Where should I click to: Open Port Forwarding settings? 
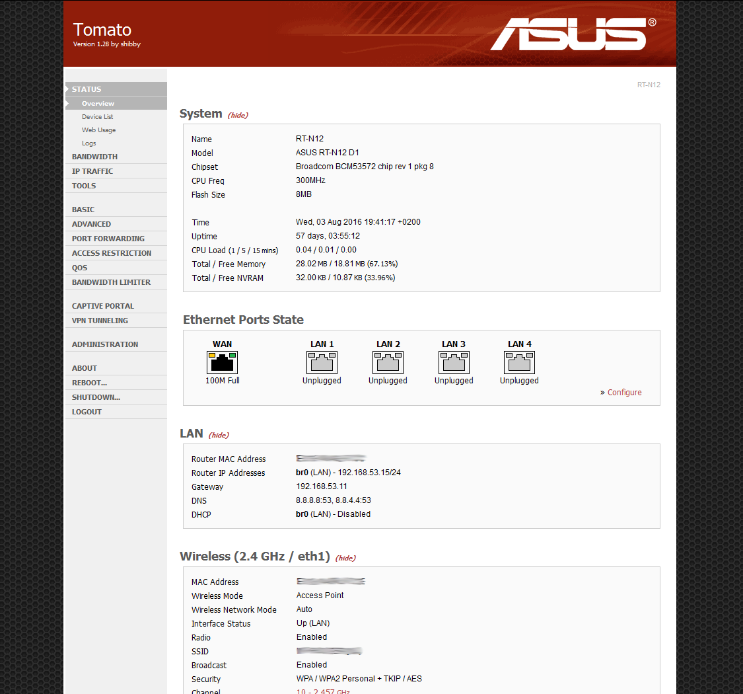coord(116,239)
